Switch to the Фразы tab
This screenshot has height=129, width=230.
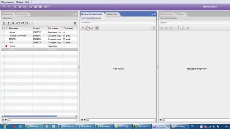click(x=180, y=14)
